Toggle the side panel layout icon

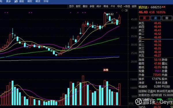tap(126, 10)
